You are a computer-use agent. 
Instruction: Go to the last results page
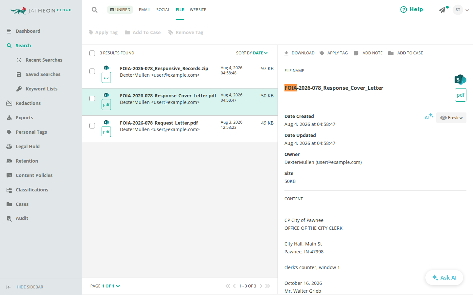pyautogui.click(x=268, y=286)
